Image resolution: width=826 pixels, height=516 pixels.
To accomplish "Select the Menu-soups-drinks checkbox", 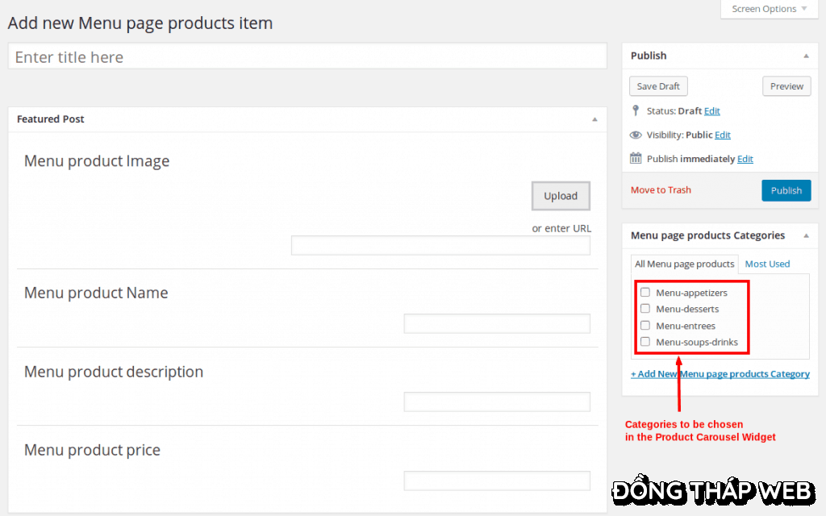I will tap(645, 342).
